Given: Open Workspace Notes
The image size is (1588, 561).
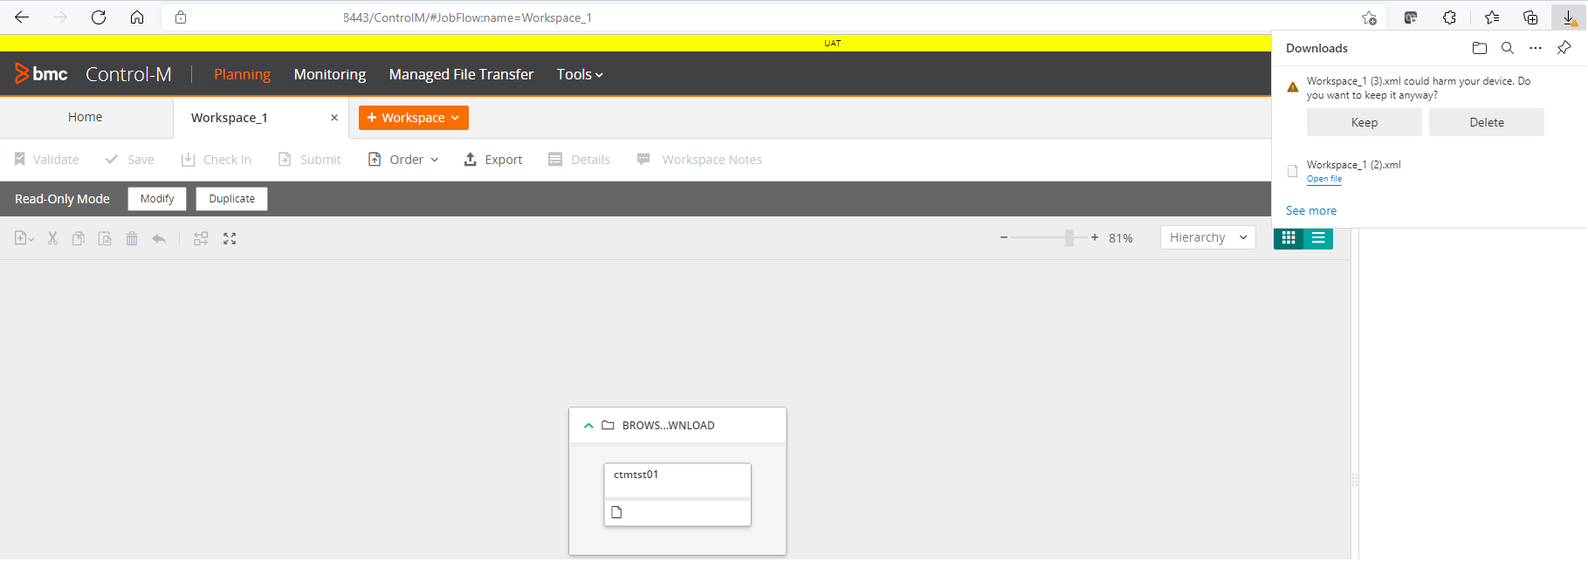Looking at the screenshot, I should (x=699, y=160).
